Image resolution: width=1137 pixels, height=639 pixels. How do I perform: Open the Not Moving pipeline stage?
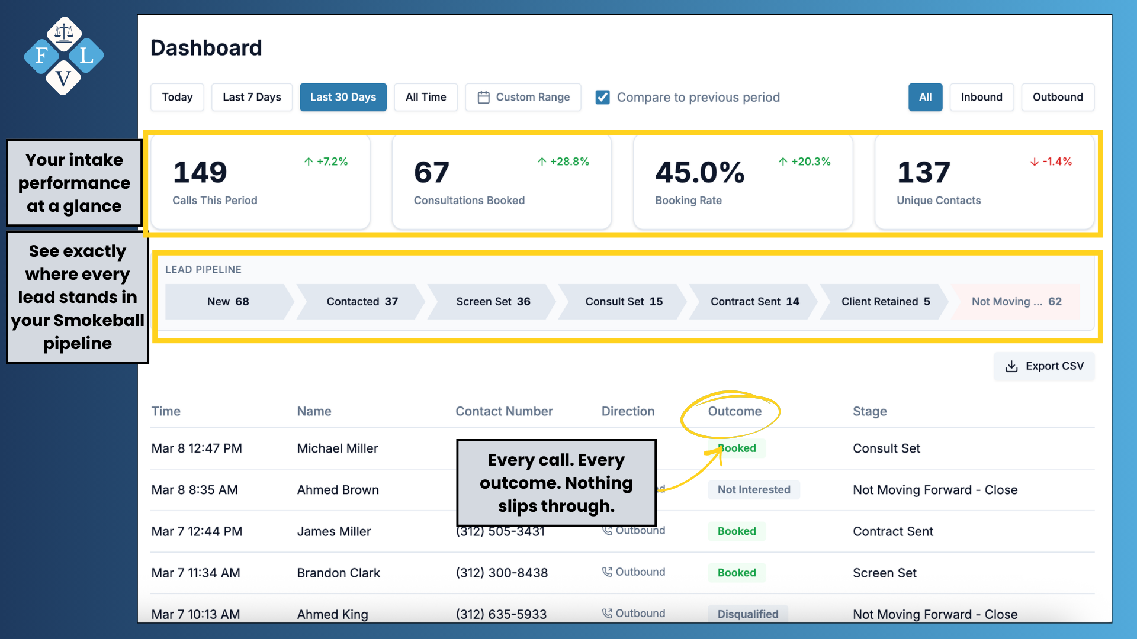pos(1016,302)
